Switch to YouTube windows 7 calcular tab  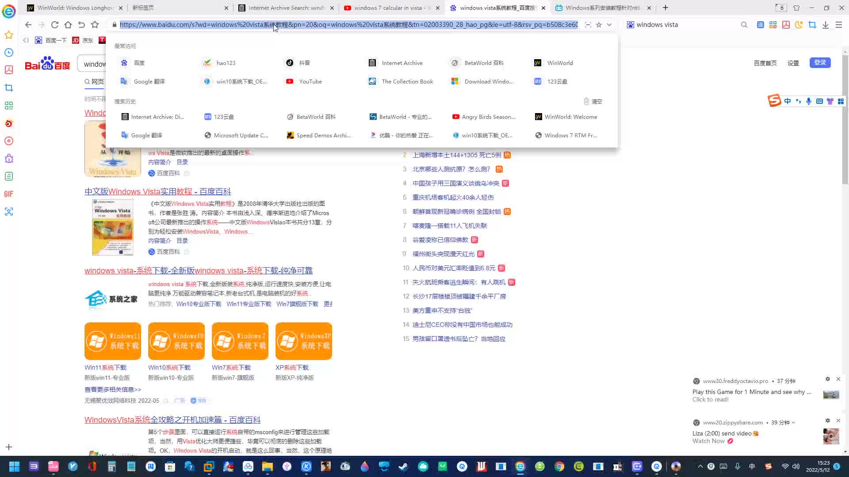point(392,8)
